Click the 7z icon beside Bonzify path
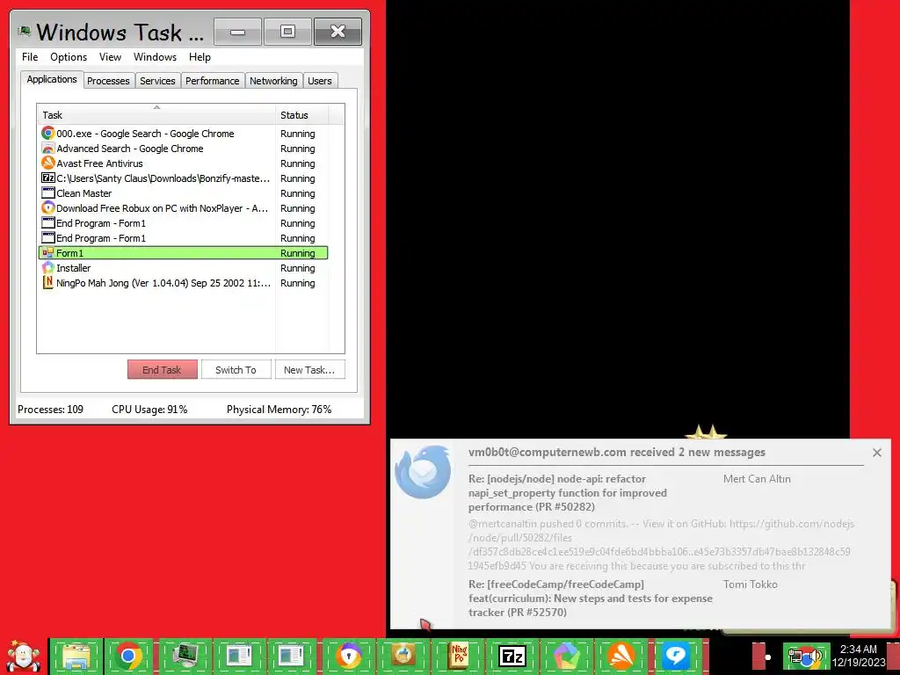The image size is (900, 675). 48,178
